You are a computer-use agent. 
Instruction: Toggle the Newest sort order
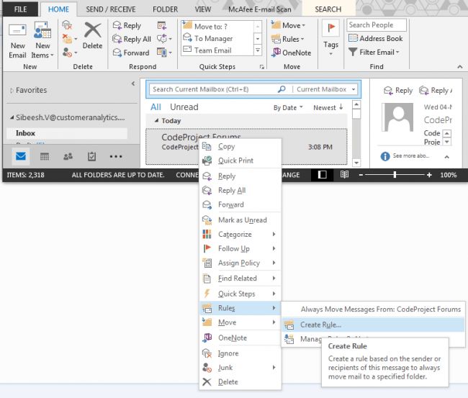click(x=328, y=108)
